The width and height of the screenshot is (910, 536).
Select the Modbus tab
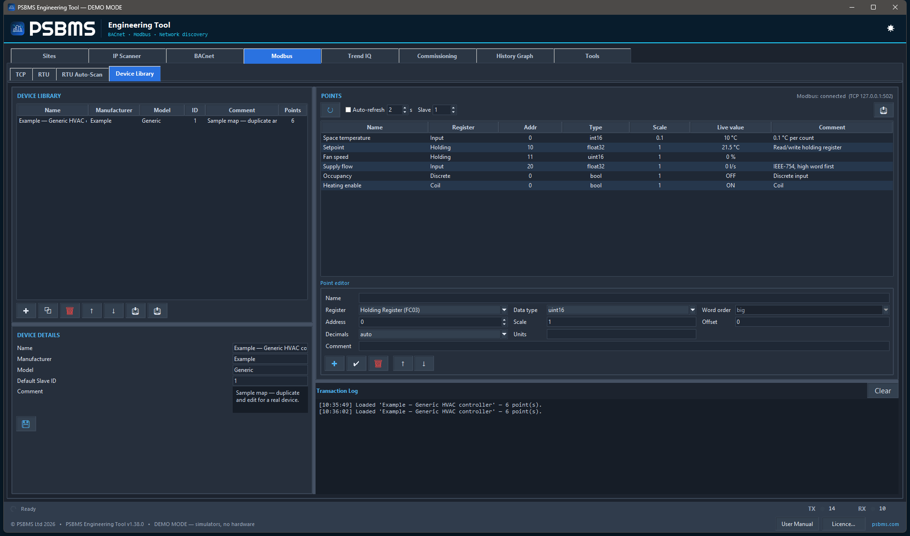tap(282, 56)
